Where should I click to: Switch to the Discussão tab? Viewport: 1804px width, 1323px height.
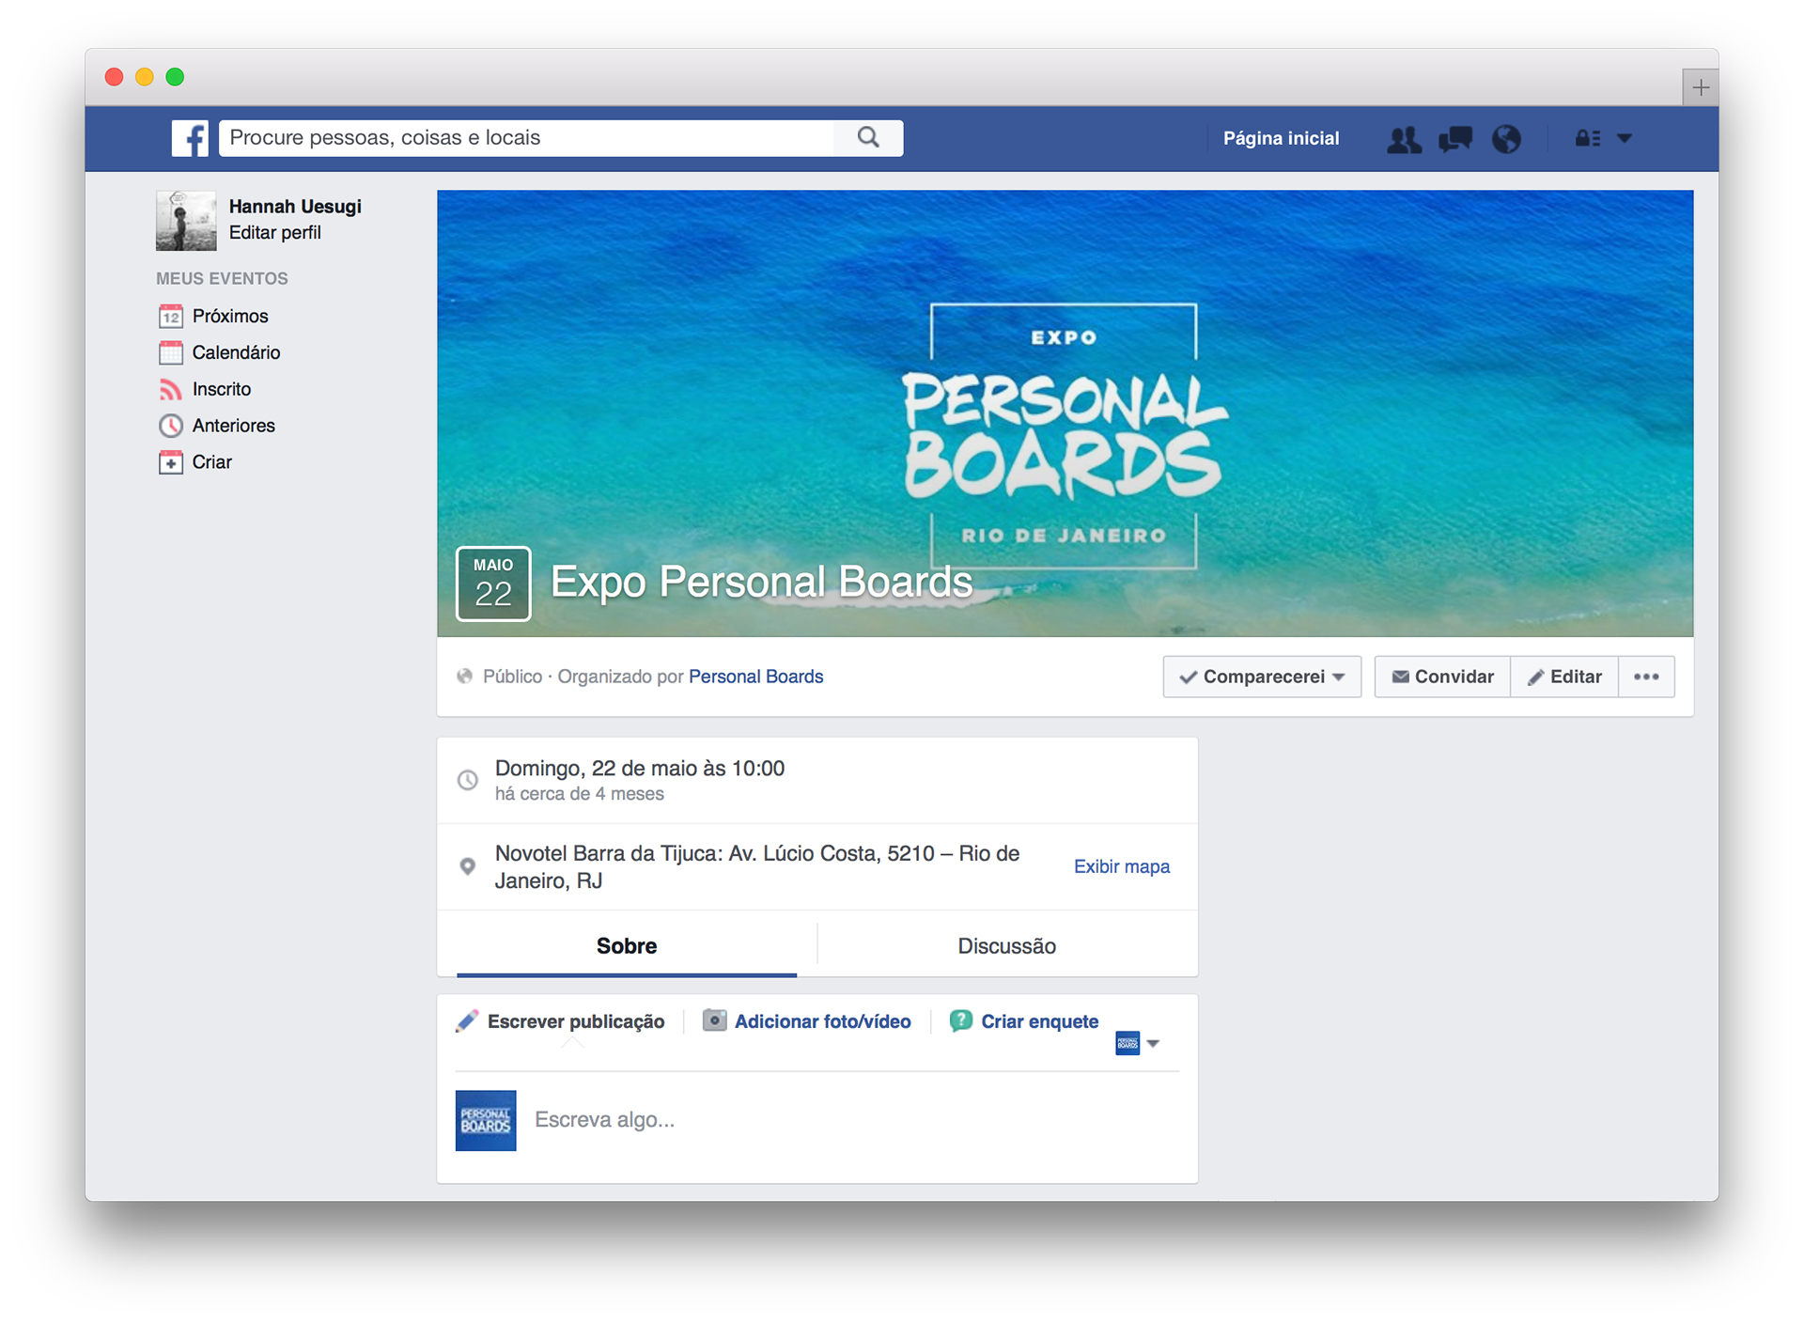[x=1006, y=946]
